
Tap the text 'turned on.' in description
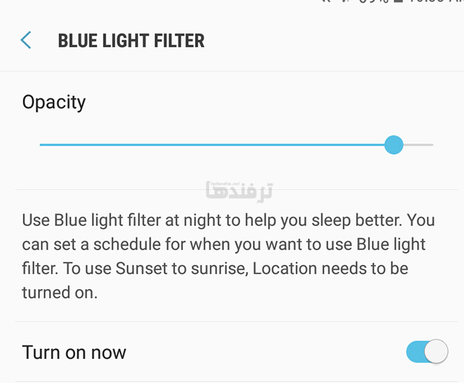[60, 293]
